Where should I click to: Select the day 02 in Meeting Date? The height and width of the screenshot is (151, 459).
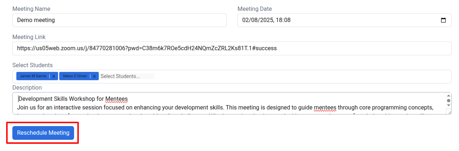tap(245, 20)
